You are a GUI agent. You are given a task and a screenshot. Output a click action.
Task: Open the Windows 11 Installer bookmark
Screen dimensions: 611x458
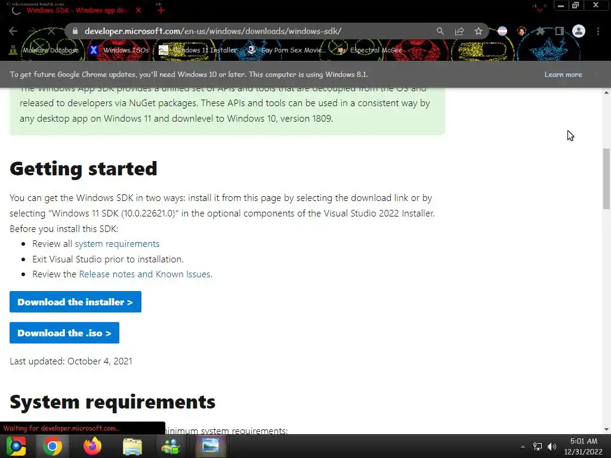(198, 50)
